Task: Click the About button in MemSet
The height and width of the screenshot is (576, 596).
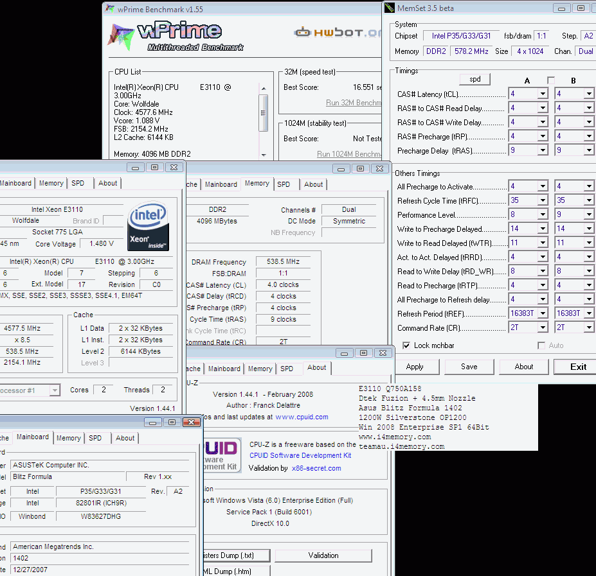Action: point(524,367)
